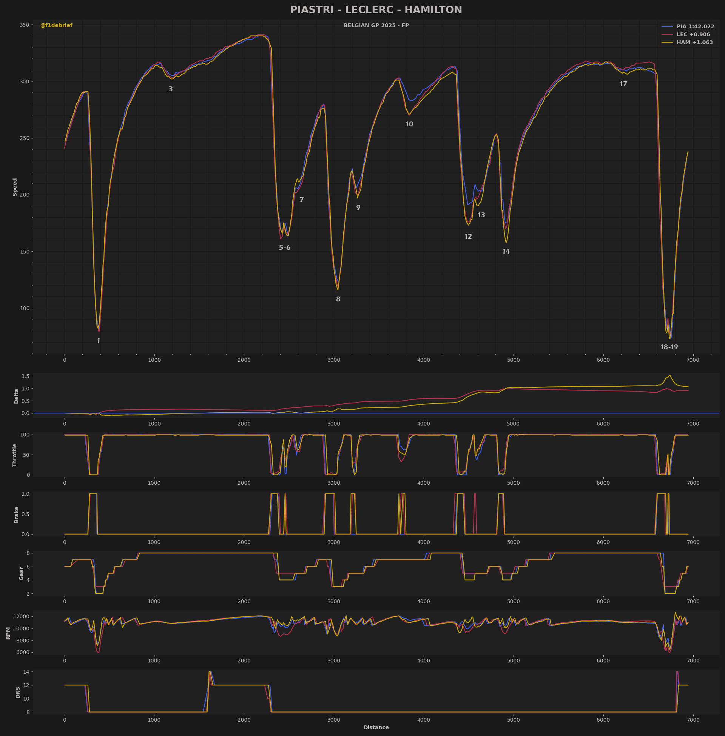
Task: Click the turn 5-6 corner label
Action: tap(284, 247)
